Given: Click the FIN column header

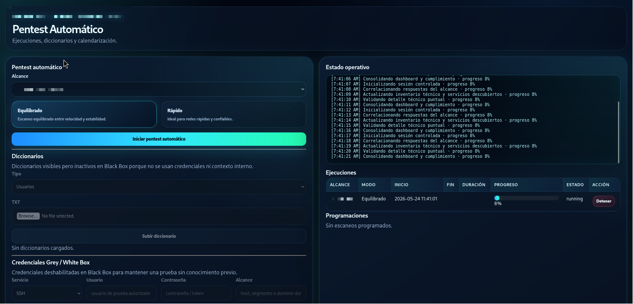Looking at the screenshot, I should [450, 185].
